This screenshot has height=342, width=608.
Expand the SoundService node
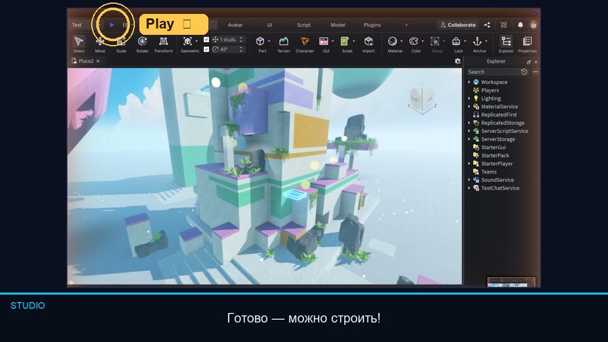coord(469,180)
